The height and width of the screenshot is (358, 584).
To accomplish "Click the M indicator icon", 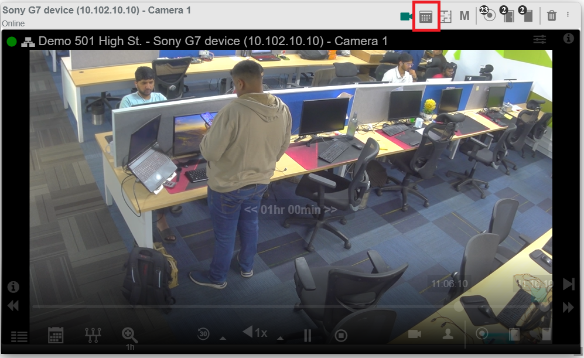I will point(463,16).
